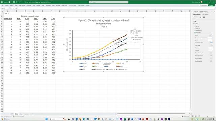Open the Word icon in the taskbar
The height and width of the screenshot is (121, 216).
point(132,119)
